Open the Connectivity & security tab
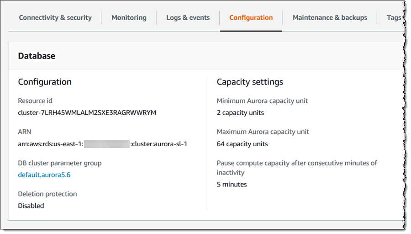Screen dimensions: 411x234 tap(55, 18)
